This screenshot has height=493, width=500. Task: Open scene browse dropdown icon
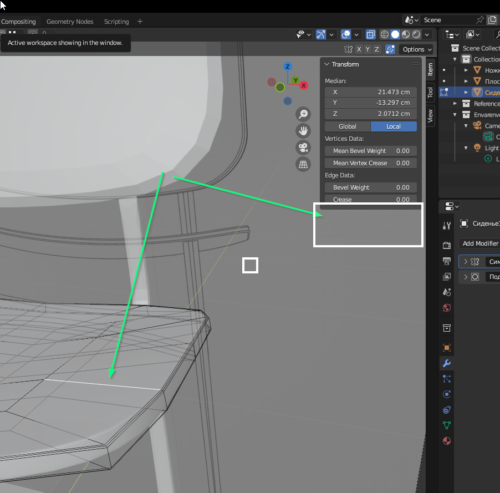pyautogui.click(x=411, y=20)
